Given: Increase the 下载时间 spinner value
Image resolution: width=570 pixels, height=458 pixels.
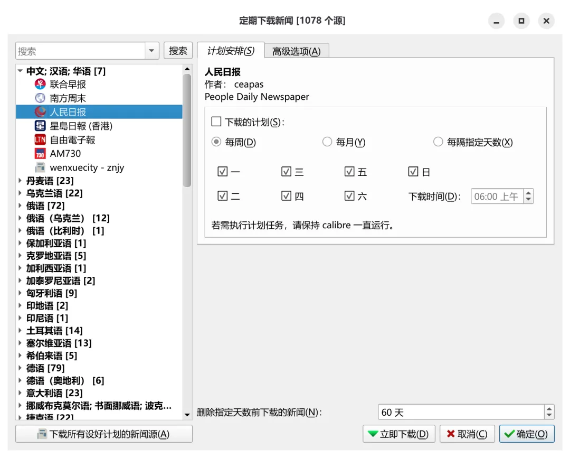Looking at the screenshot, I should click(x=528, y=192).
